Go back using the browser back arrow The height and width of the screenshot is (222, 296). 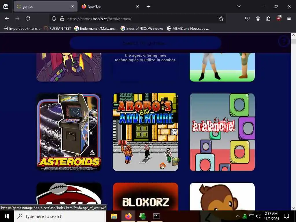(7, 18)
